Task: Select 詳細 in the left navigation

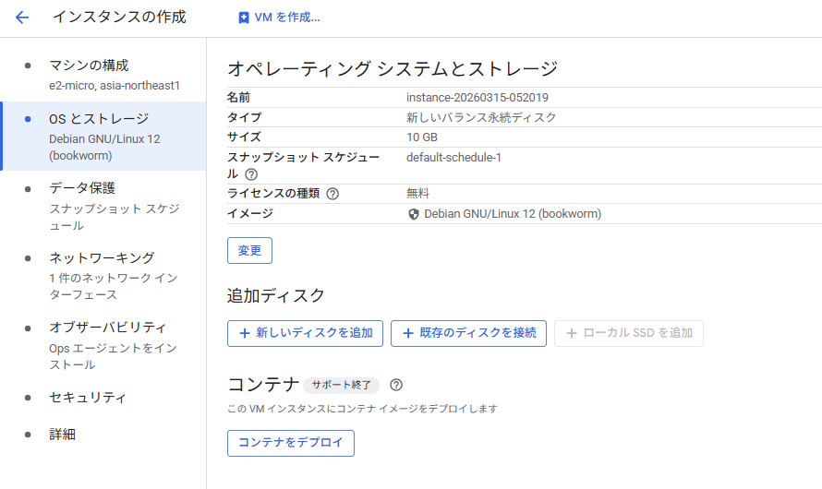Action: point(62,434)
